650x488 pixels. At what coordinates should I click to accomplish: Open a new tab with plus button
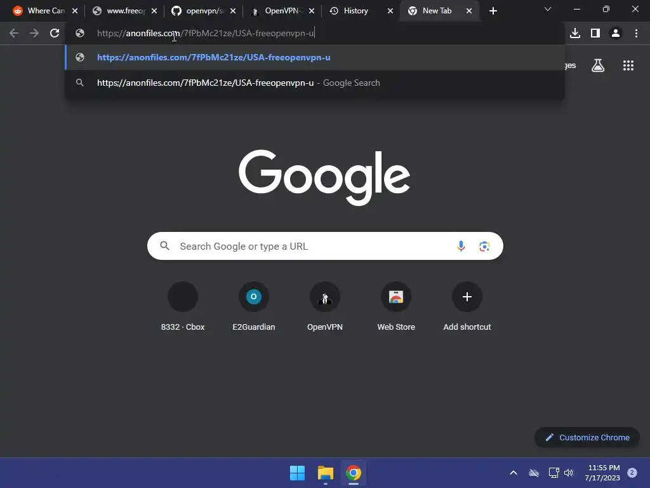point(493,11)
